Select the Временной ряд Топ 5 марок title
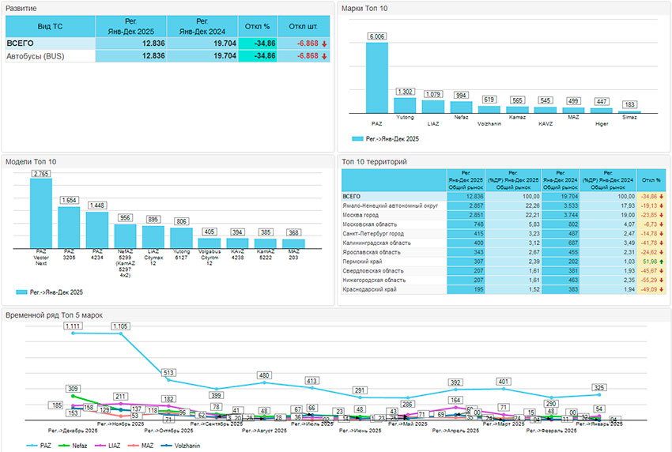 [54, 315]
